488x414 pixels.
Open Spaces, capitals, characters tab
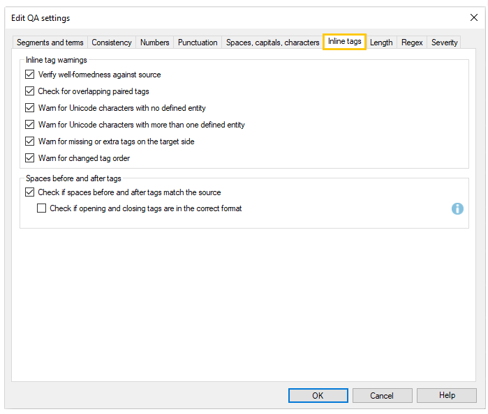coord(272,43)
